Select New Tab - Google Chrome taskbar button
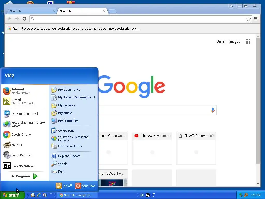This screenshot has height=199, width=265. [x=77, y=195]
